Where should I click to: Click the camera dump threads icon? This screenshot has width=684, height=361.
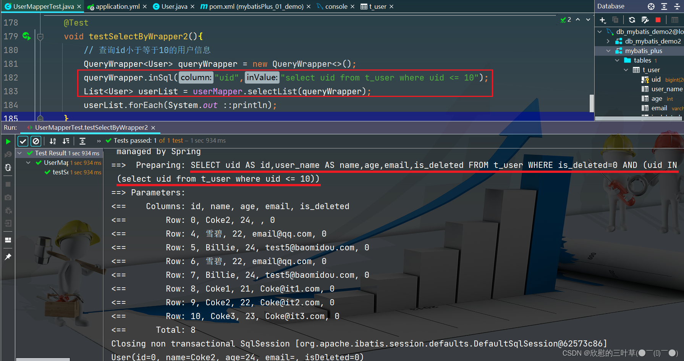tap(8, 197)
